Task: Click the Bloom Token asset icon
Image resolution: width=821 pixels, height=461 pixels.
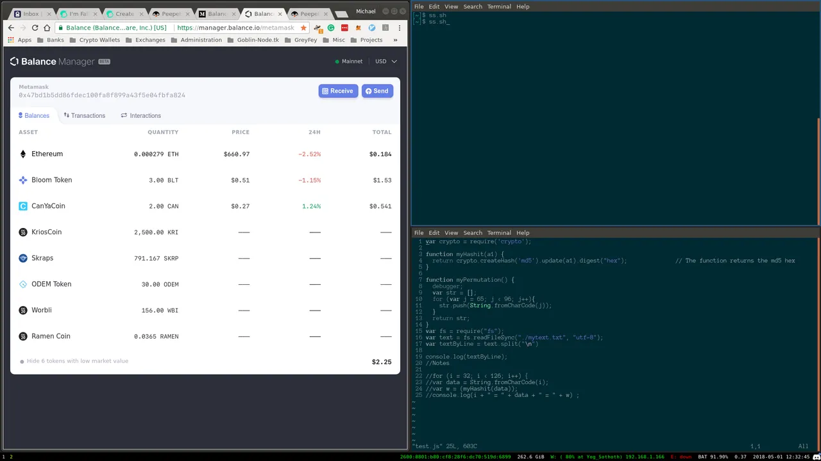Action: 23,180
